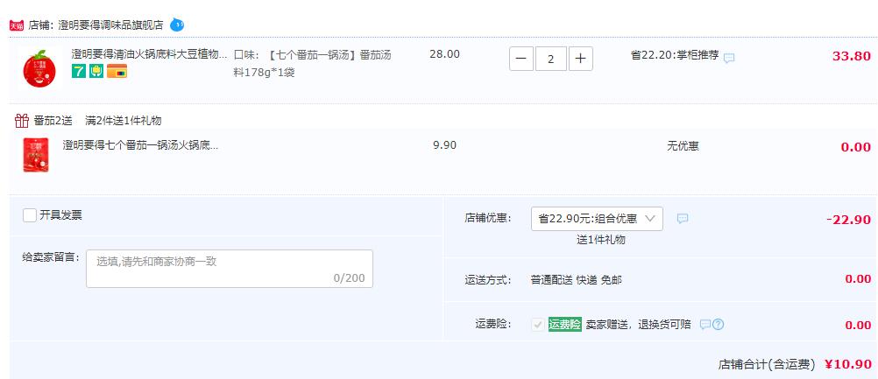Viewport: 878px width, 379px height.
Task: Click comment icon beside store discount dropdown
Action: 683,219
